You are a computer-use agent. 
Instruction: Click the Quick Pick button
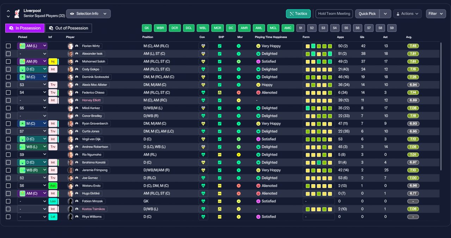[367, 14]
